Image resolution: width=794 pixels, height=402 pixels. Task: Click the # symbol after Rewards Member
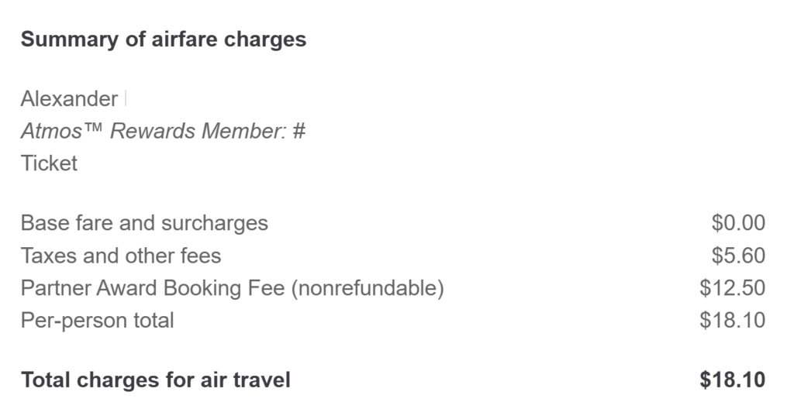pos(299,131)
